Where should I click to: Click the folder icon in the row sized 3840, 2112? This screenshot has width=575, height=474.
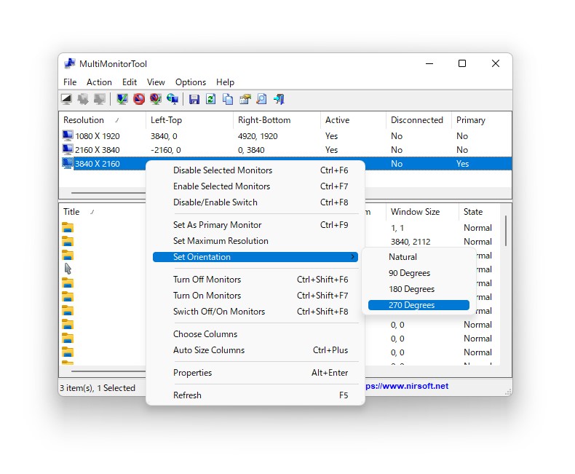[68, 242]
